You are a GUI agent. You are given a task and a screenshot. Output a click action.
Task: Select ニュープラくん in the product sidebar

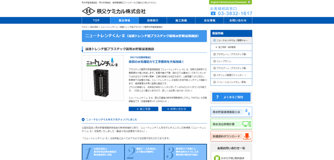click(x=231, y=61)
